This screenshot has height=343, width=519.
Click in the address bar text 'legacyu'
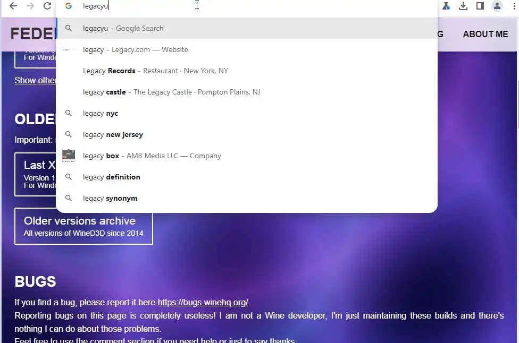point(95,6)
